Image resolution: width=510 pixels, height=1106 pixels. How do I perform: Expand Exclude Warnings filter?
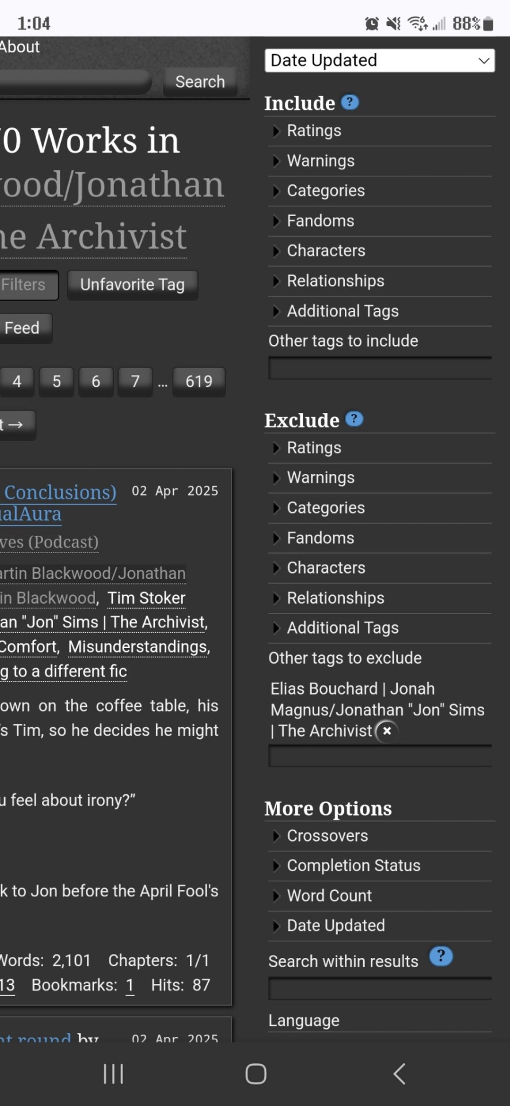coord(380,478)
